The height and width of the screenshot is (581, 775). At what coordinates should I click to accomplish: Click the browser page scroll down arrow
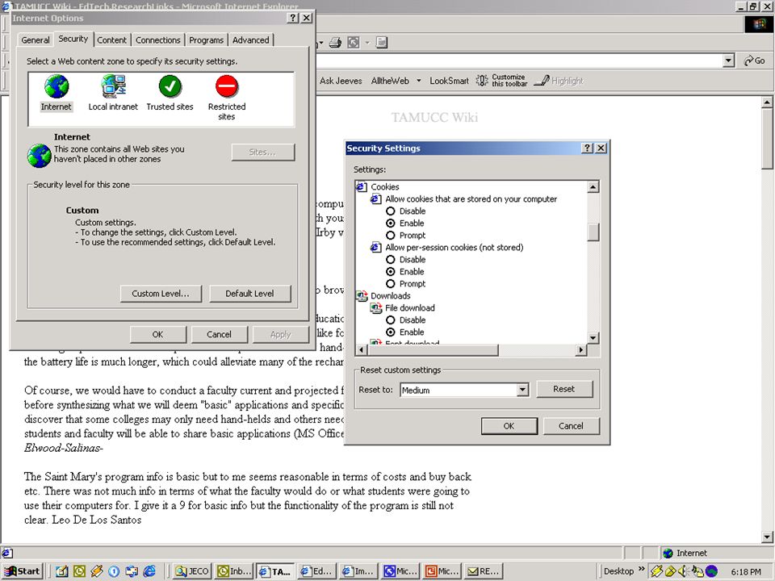(x=767, y=537)
